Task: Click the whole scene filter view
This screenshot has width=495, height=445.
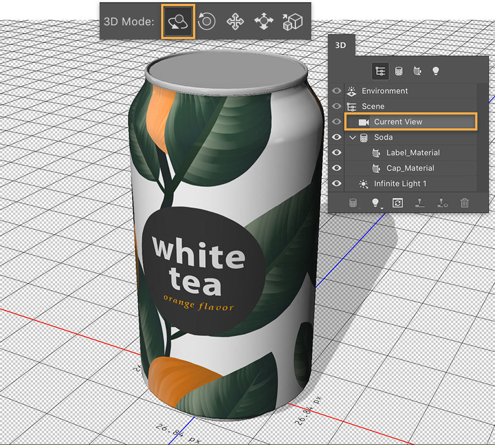Action: [x=381, y=71]
